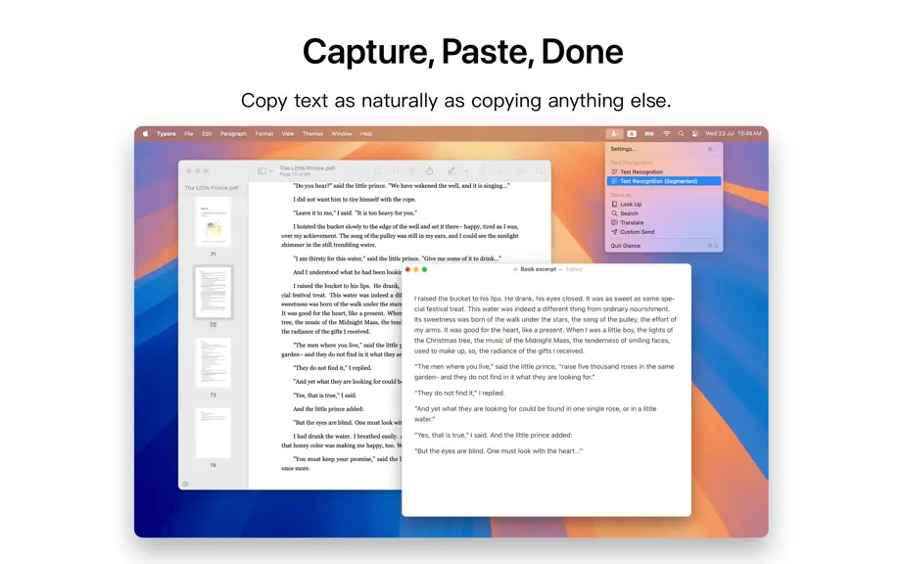The width and height of the screenshot is (903, 564).
Task: Click the search icon in the PDF toolbar
Action: click(540, 171)
